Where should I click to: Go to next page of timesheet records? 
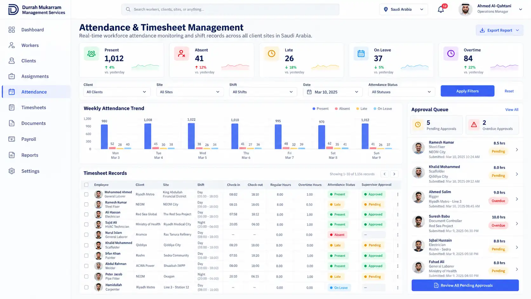[394, 174]
